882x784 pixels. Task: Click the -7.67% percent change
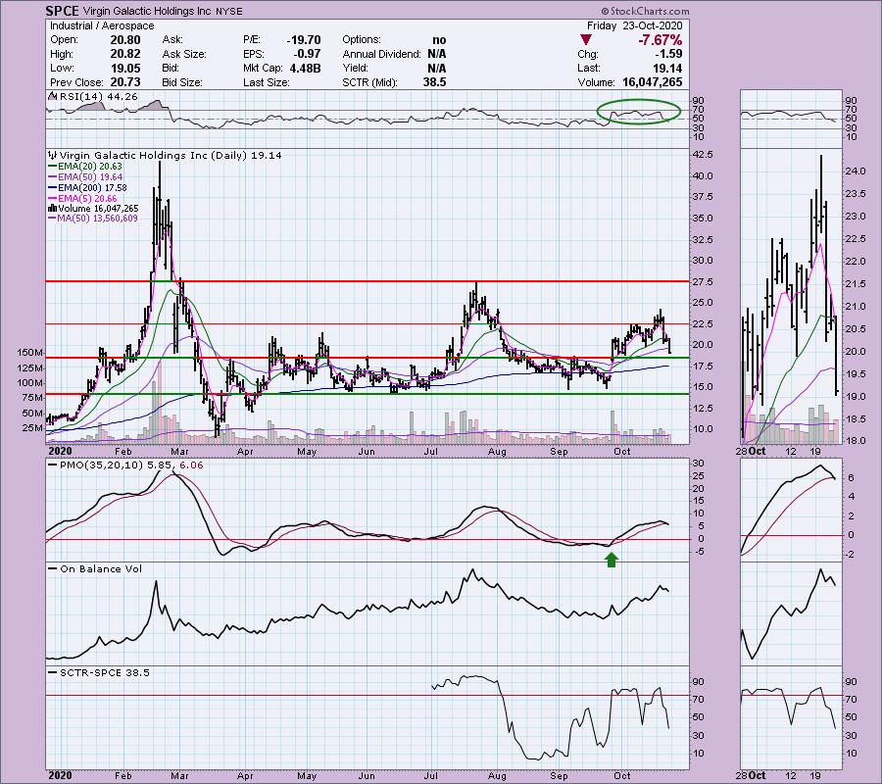[x=660, y=40]
